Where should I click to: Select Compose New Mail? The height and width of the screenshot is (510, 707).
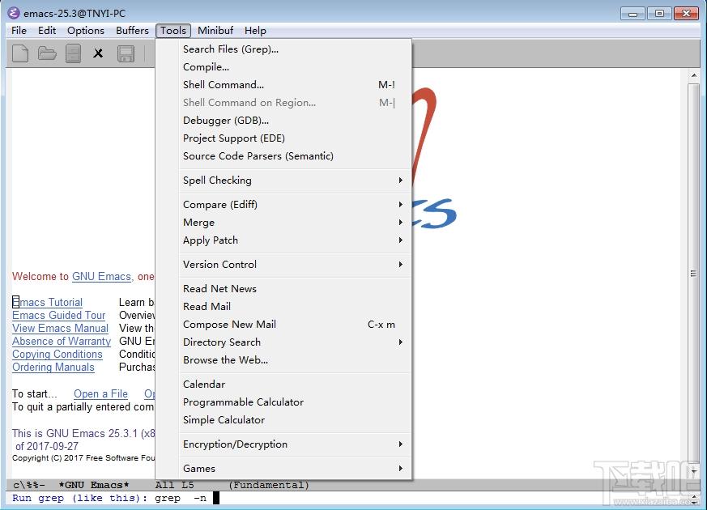[x=284, y=325]
